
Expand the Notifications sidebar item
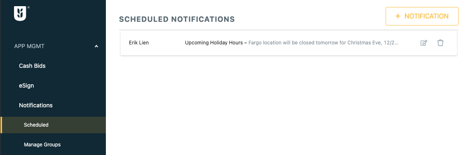pyautogui.click(x=36, y=105)
